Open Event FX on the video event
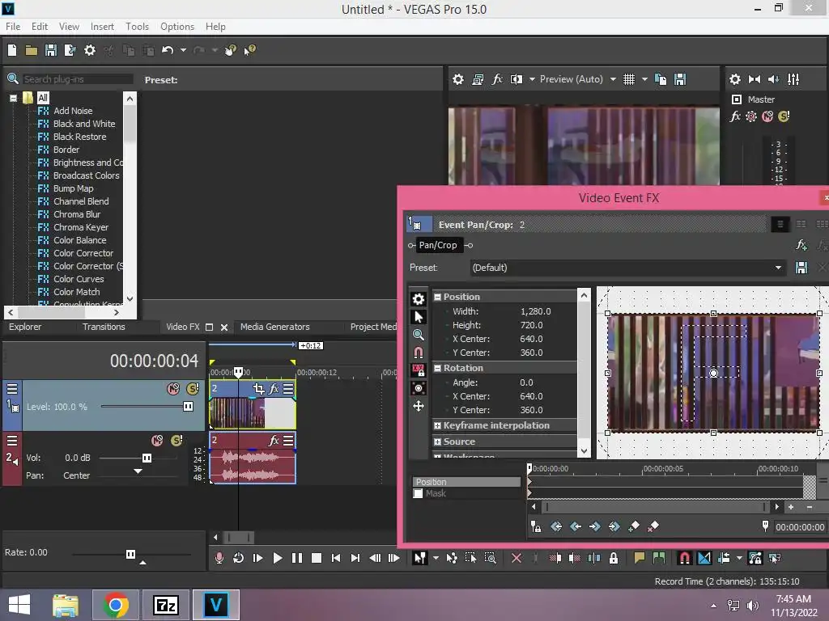The height and width of the screenshot is (621, 829). click(274, 389)
